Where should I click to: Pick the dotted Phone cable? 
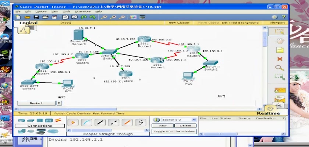tap(141, 122)
